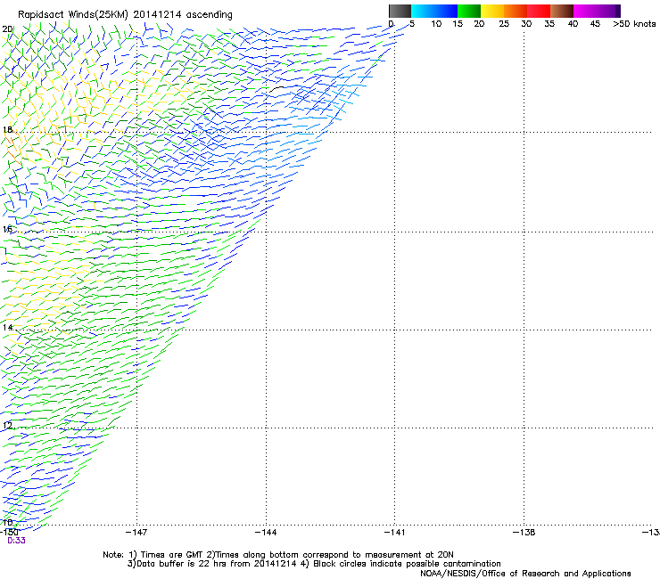Click the brown 35-40 knots color segment
This screenshot has width=660, height=579.
point(562,11)
